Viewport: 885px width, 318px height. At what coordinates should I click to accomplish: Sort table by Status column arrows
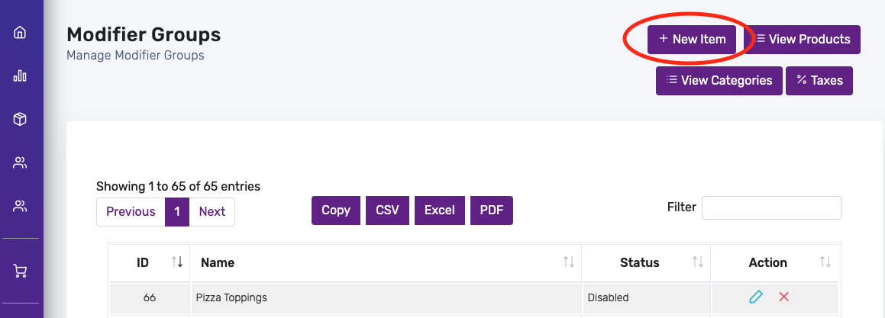tap(698, 262)
